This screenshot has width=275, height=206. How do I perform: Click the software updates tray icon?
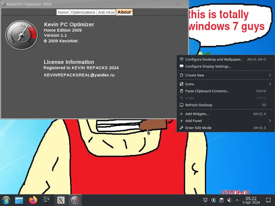point(214,200)
